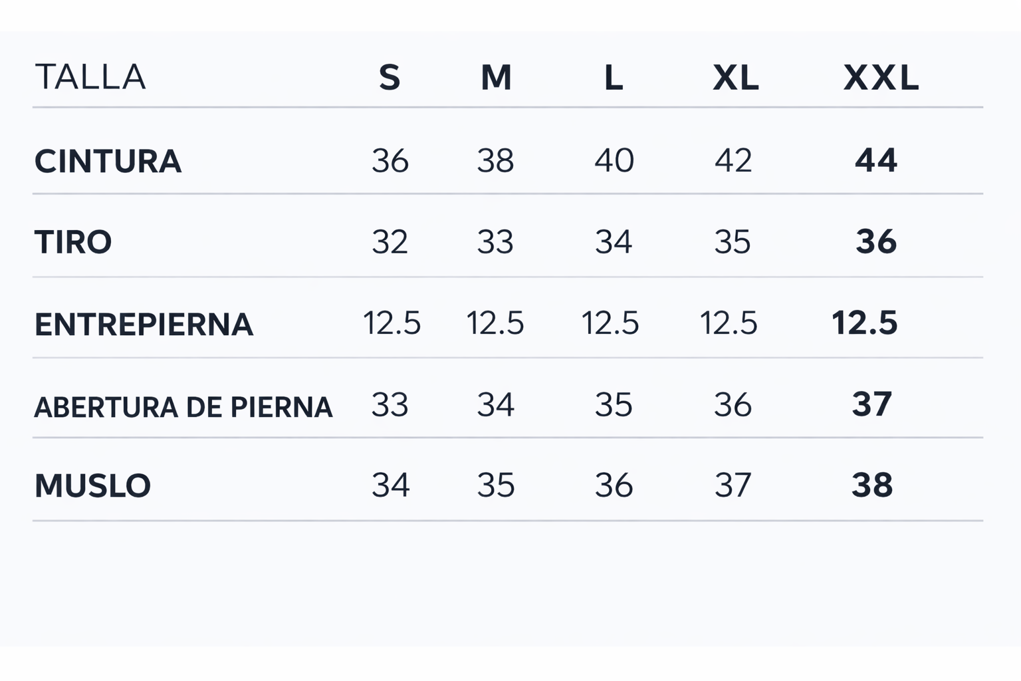The width and height of the screenshot is (1021, 681).
Task: Select the S size column header
Action: click(x=390, y=78)
